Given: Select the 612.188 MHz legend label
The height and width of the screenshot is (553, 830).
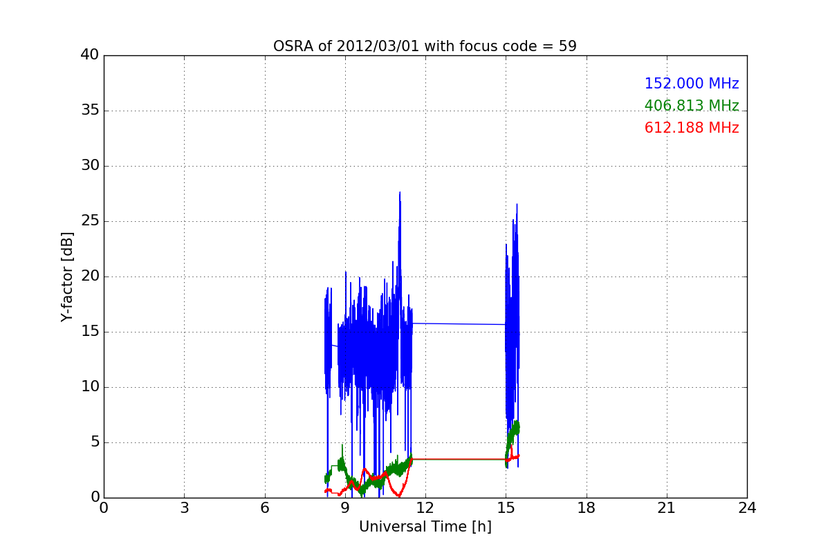Looking at the screenshot, I should pyautogui.click(x=692, y=128).
